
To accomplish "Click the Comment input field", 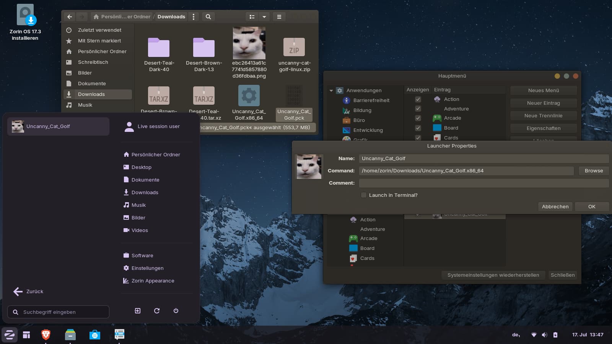I will [x=484, y=183].
